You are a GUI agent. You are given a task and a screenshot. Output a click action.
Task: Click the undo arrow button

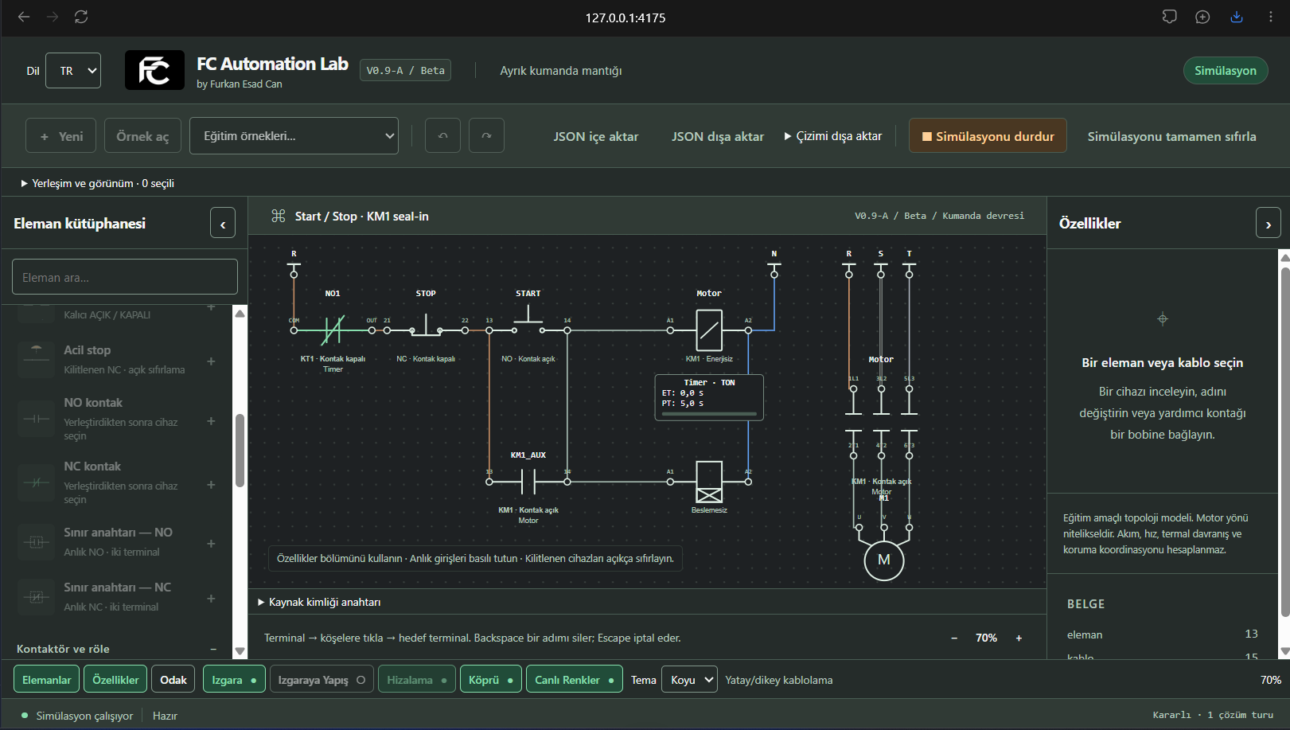click(x=442, y=135)
